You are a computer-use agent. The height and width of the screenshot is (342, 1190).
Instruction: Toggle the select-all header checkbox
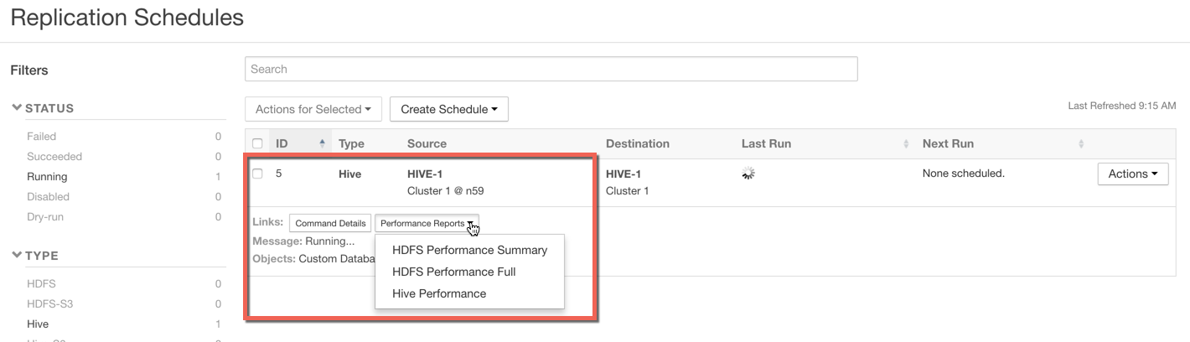[x=258, y=144]
